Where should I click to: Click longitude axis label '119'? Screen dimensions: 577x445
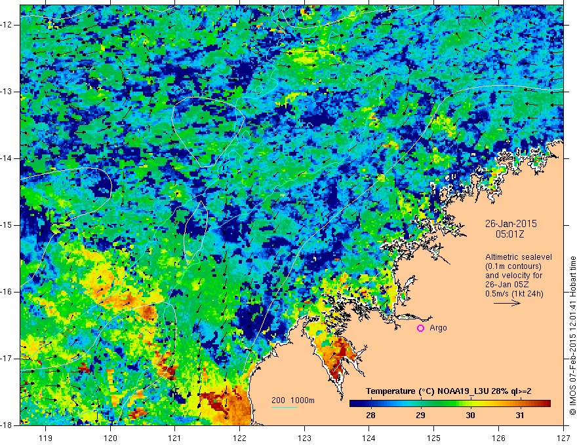pyautogui.click(x=46, y=438)
